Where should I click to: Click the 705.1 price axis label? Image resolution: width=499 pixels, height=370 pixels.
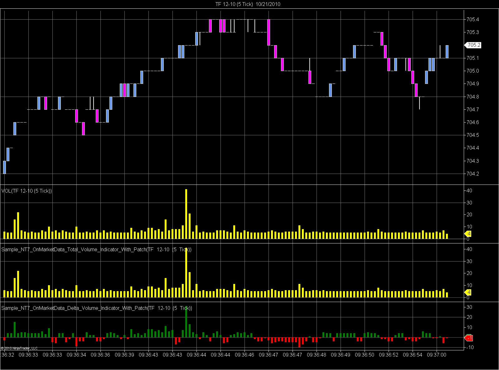click(x=473, y=58)
